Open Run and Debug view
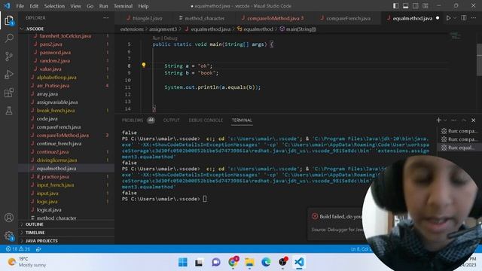The image size is (482, 271). [9, 75]
